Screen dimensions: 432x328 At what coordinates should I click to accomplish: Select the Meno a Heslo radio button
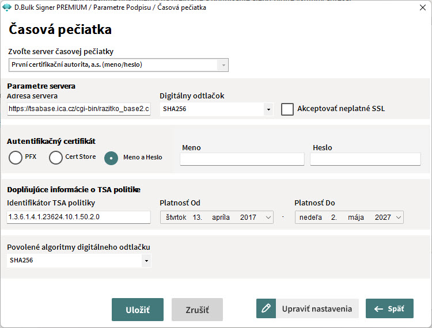(111, 158)
